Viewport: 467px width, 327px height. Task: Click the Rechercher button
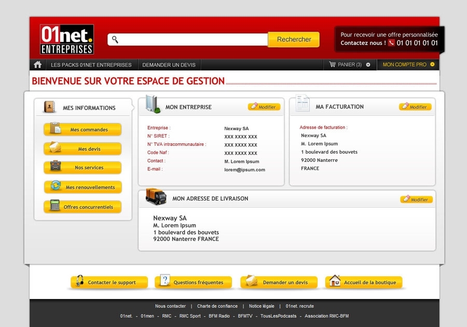[294, 39]
